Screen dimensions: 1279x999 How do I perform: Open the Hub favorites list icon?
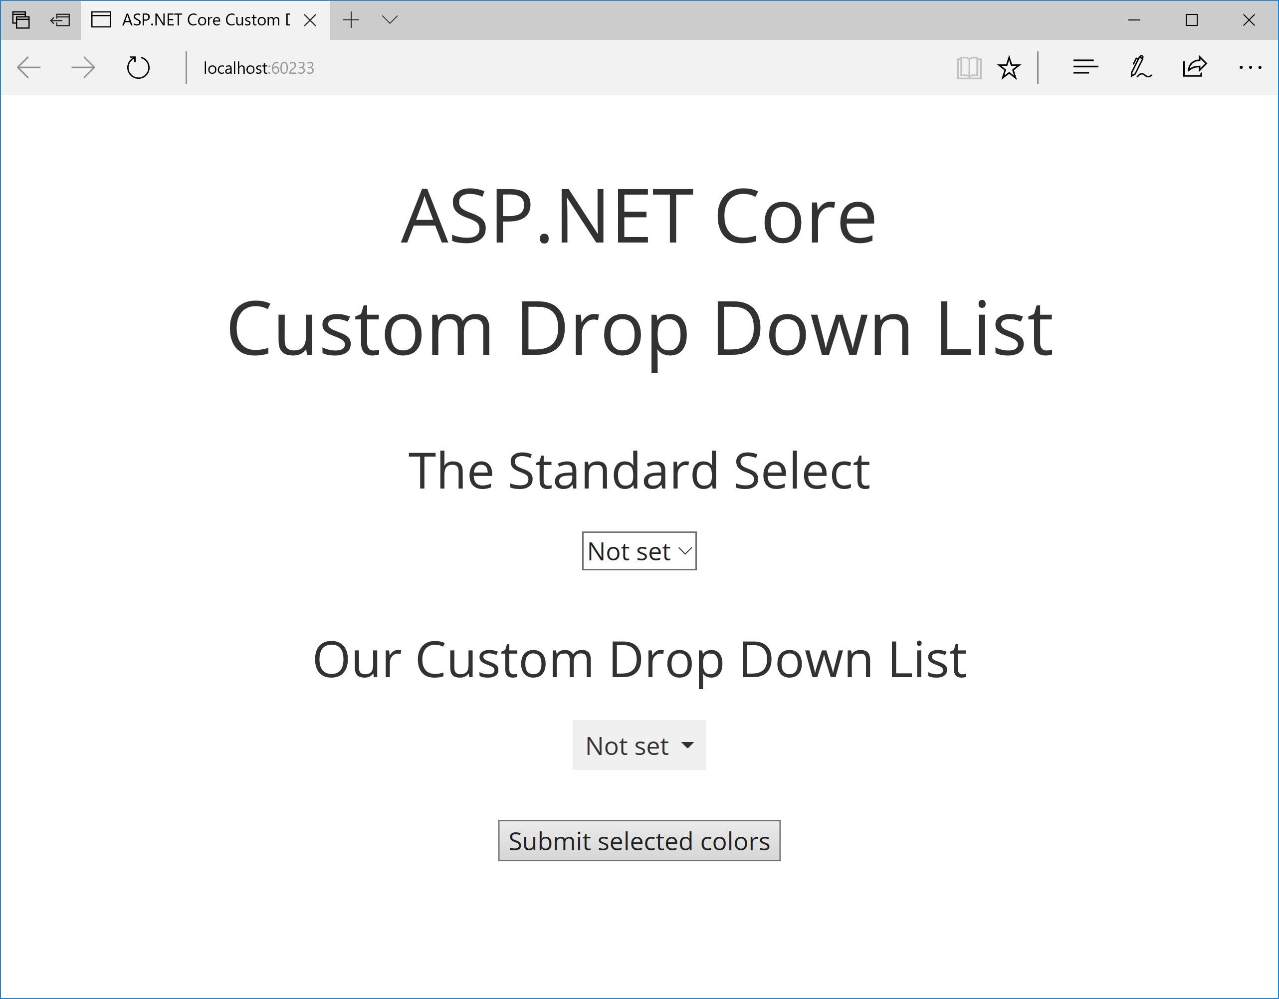[1084, 68]
